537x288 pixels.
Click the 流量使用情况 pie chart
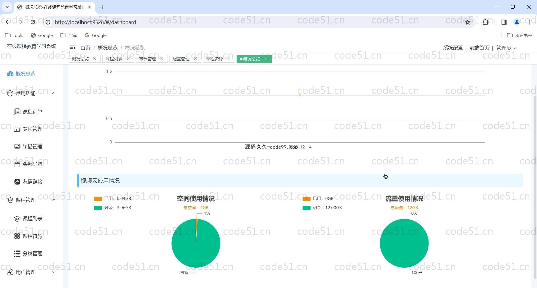pos(404,243)
